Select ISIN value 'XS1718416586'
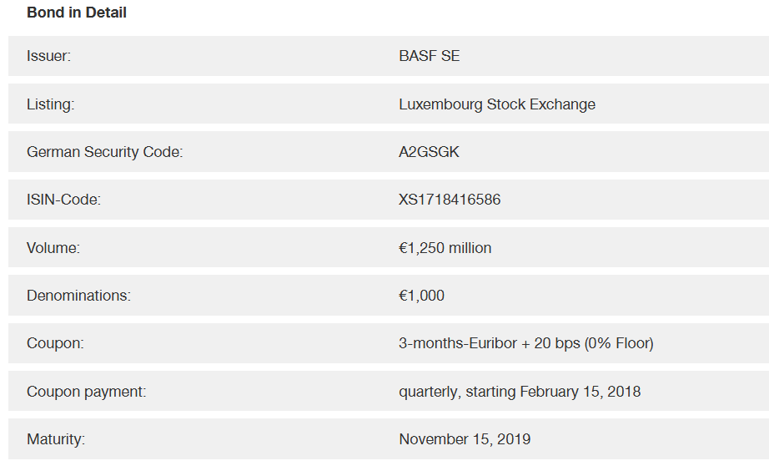 (450, 200)
